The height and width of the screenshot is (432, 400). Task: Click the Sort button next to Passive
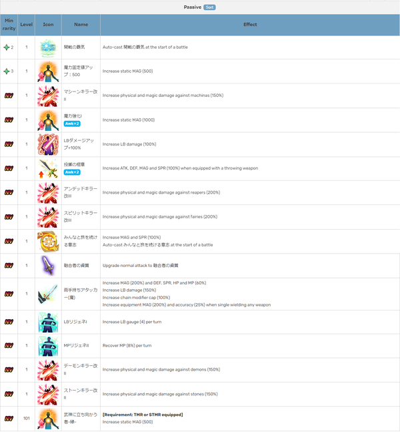coord(209,7)
